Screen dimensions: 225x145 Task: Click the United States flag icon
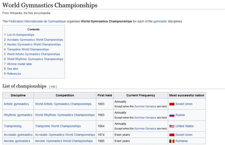pyautogui.click(x=172, y=126)
